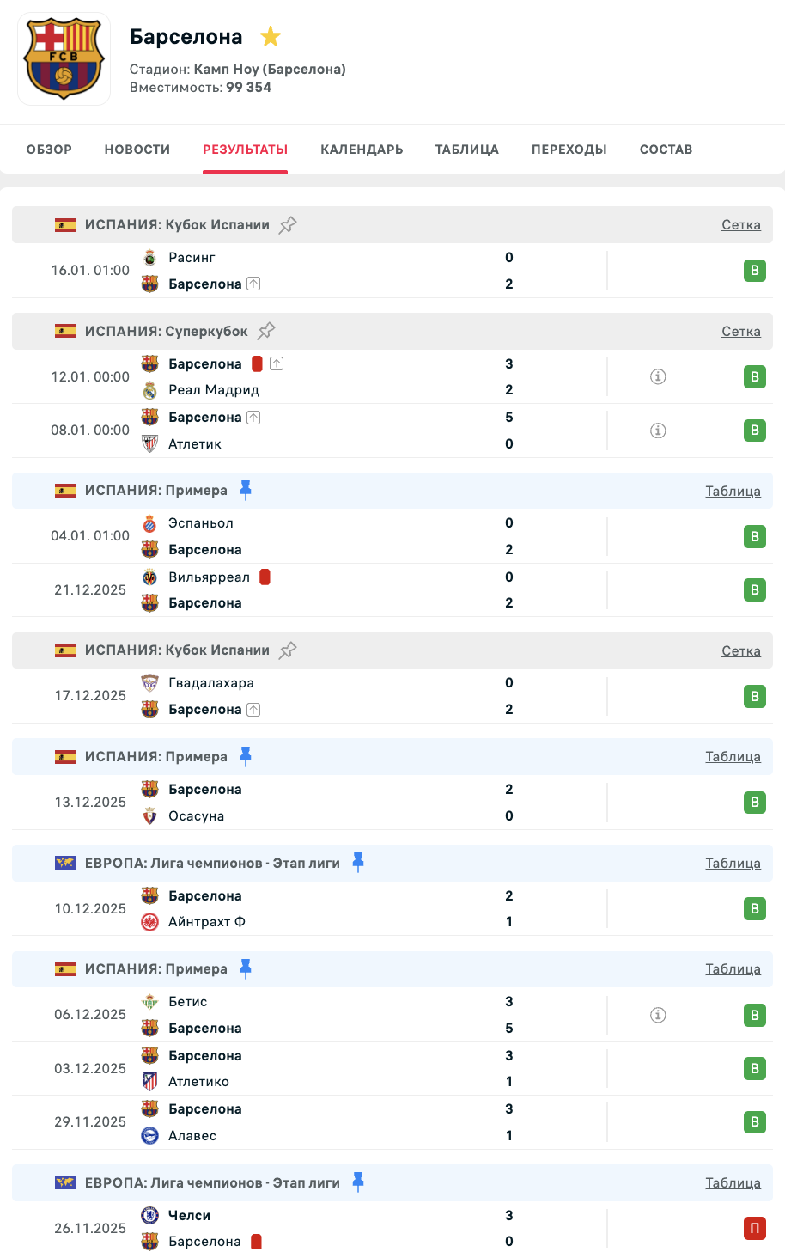Open the Обзор tab
Screen dimensions: 785x1258
coord(49,150)
